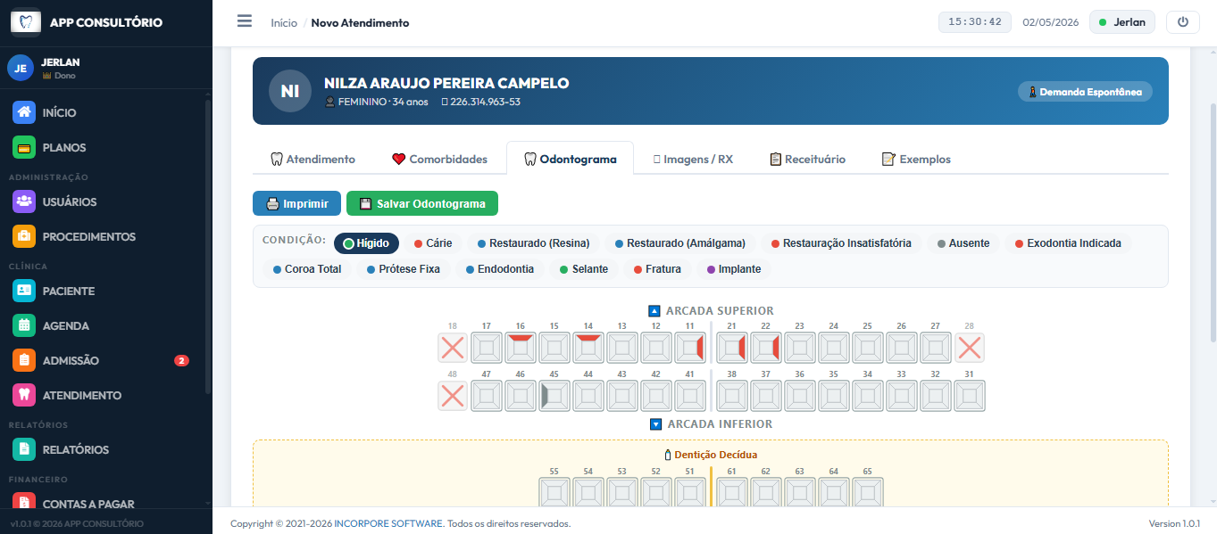
Task: Toggle ARCADA INFERIOR arrow icon
Action: click(x=655, y=424)
